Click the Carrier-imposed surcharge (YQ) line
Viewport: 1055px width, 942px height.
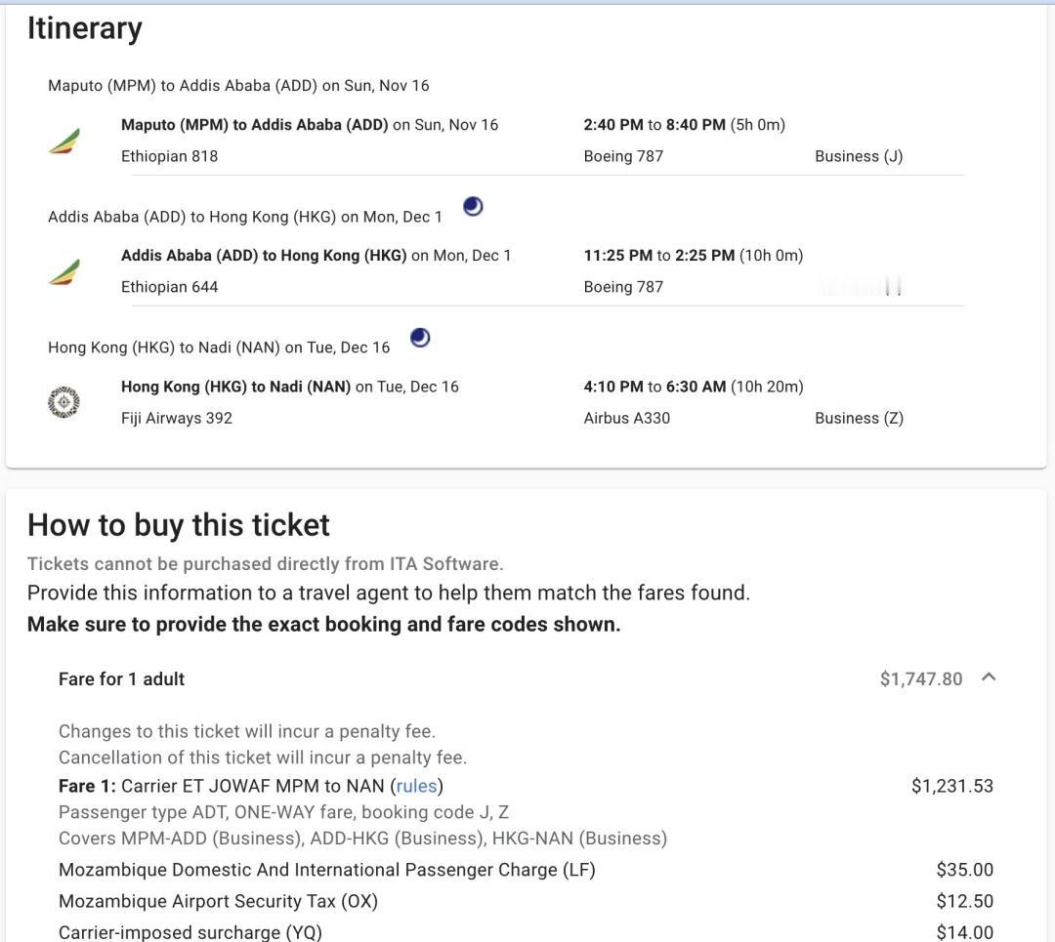point(190,932)
